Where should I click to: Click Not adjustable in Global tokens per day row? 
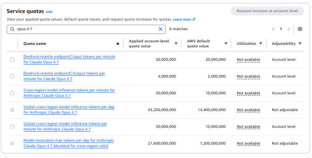click(285, 110)
